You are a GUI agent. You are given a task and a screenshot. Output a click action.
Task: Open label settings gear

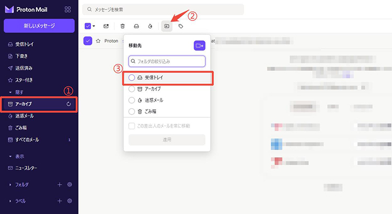tap(70, 201)
